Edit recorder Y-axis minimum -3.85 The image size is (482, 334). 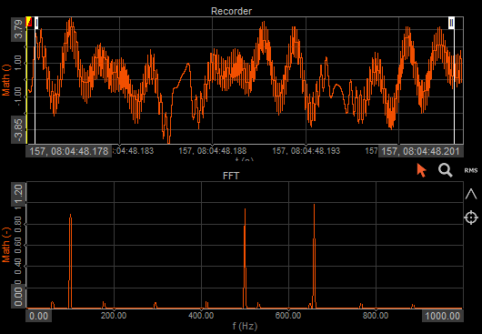point(18,130)
